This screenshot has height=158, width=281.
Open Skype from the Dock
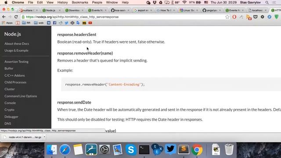tap(131, 150)
